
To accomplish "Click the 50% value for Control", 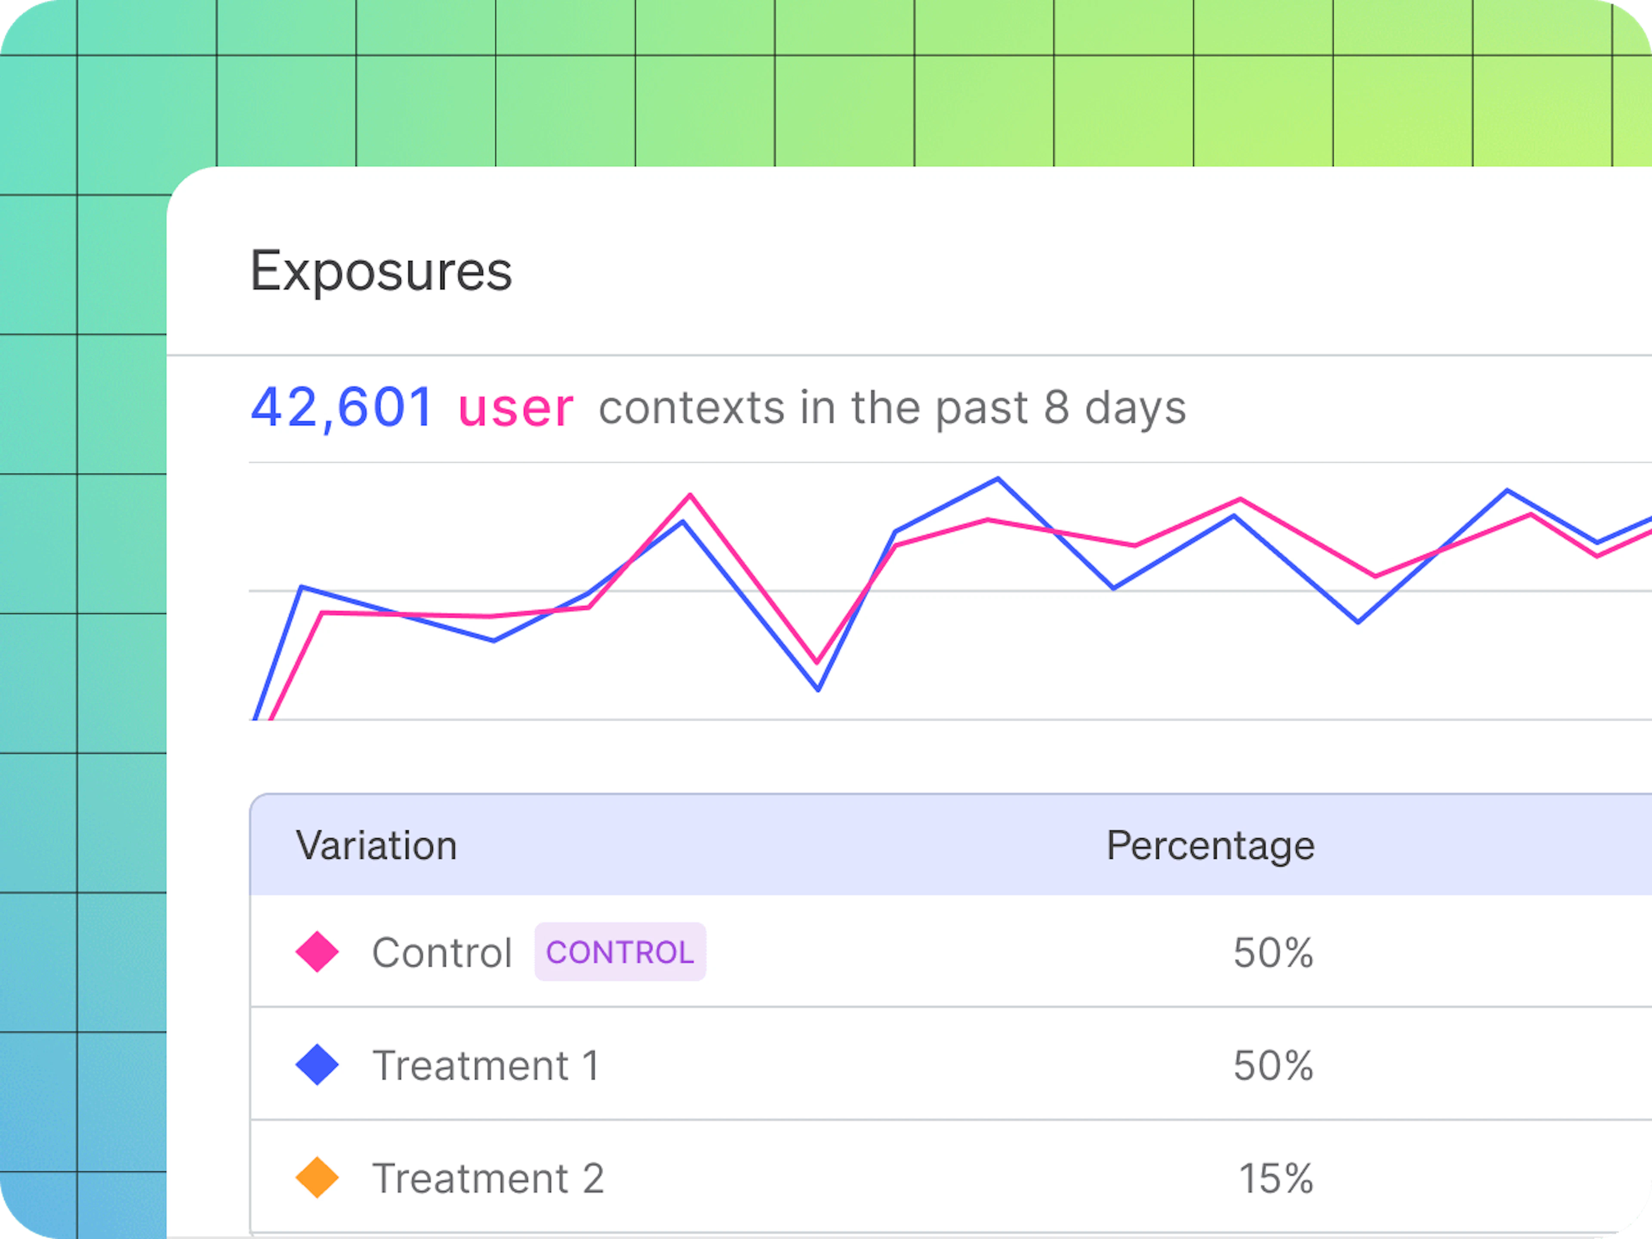I will tap(1273, 952).
